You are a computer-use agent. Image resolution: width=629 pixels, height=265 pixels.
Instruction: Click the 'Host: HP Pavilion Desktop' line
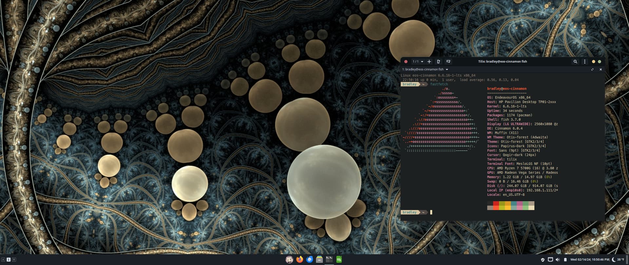(x=522, y=102)
